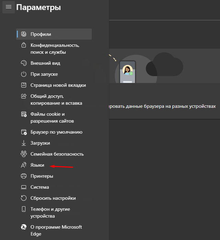Image resolution: width=220 pixels, height=240 pixels.
Task: Click the new tab page icon
Action: coord(24,85)
